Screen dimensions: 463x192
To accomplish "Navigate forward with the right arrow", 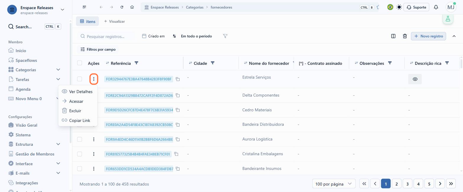I will pyautogui.click(x=111, y=7).
